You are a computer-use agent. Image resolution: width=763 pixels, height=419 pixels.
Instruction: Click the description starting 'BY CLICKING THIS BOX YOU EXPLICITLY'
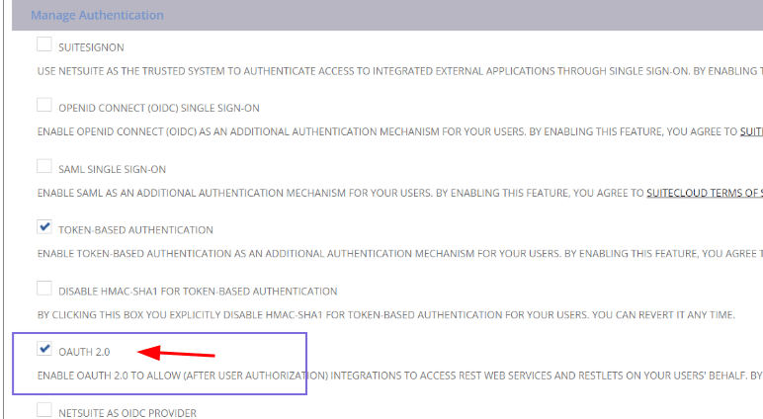coord(385,315)
